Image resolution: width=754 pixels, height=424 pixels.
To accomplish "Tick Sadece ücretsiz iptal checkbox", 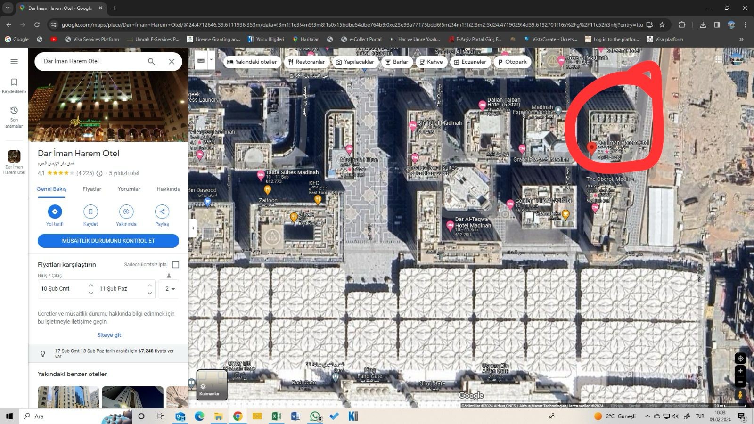I will point(176,264).
